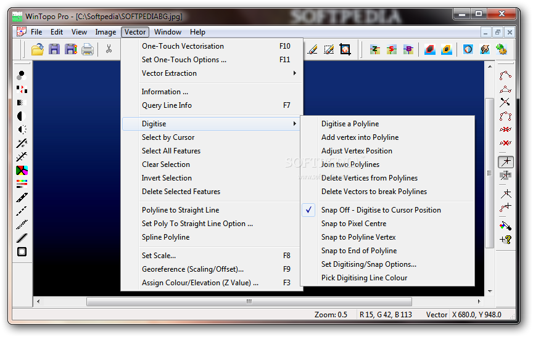This screenshot has width=533, height=337.
Task: Choose Delete Selected Features
Action: click(212, 192)
